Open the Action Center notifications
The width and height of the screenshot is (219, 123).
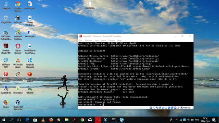coord(214,120)
